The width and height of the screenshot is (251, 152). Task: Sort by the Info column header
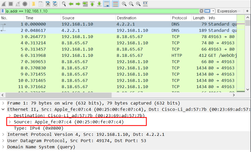pos(222,18)
